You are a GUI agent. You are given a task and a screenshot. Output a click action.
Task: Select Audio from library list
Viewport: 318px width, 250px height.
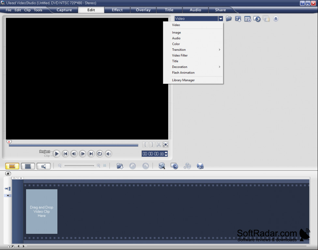coord(193,38)
